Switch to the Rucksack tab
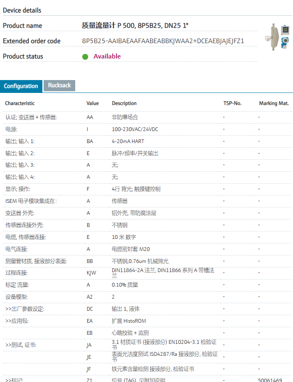 [x=59, y=85]
